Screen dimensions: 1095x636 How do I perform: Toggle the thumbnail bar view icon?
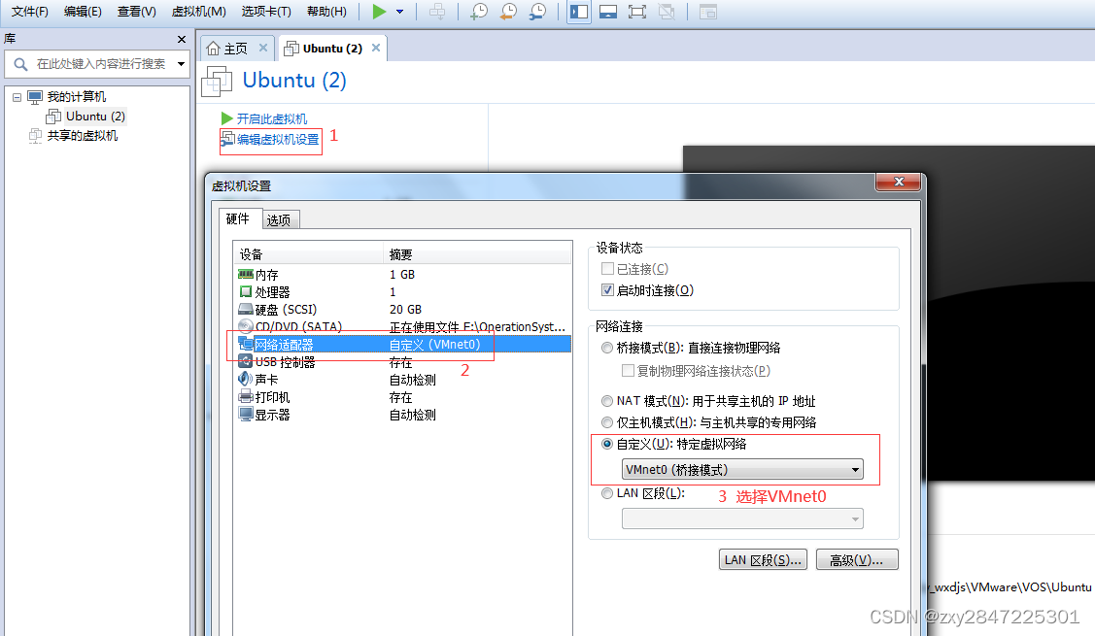608,12
